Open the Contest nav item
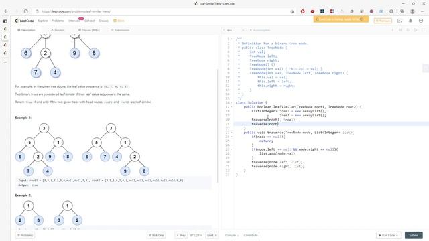 89,21
